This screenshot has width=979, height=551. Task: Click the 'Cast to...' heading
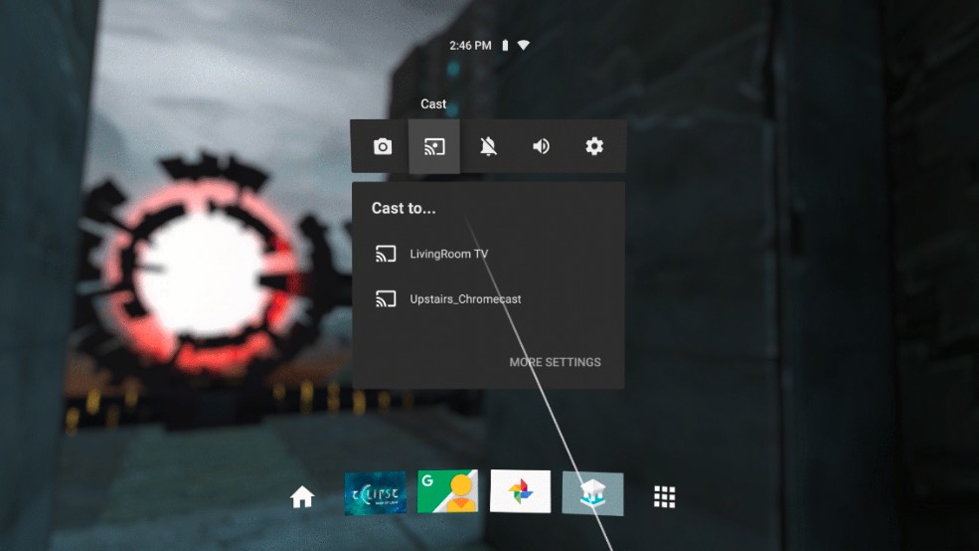coord(404,208)
